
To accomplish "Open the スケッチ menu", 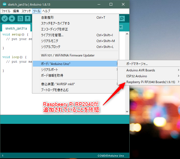I will pos(26,11).
